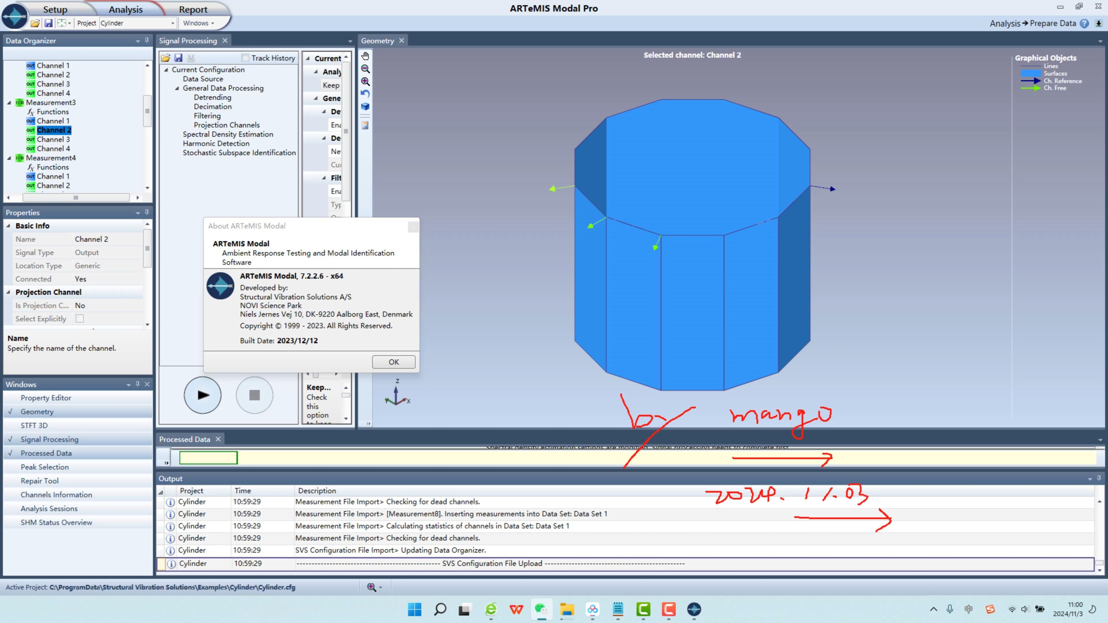Enable the Track History checkbox
1108x623 pixels.
(245, 58)
